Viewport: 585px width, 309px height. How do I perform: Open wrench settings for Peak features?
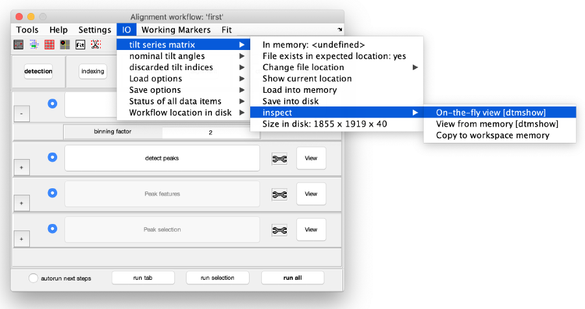[279, 194]
